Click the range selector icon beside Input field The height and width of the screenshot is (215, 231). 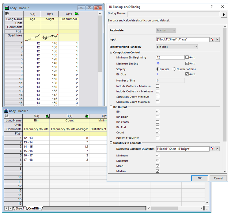click(212, 39)
